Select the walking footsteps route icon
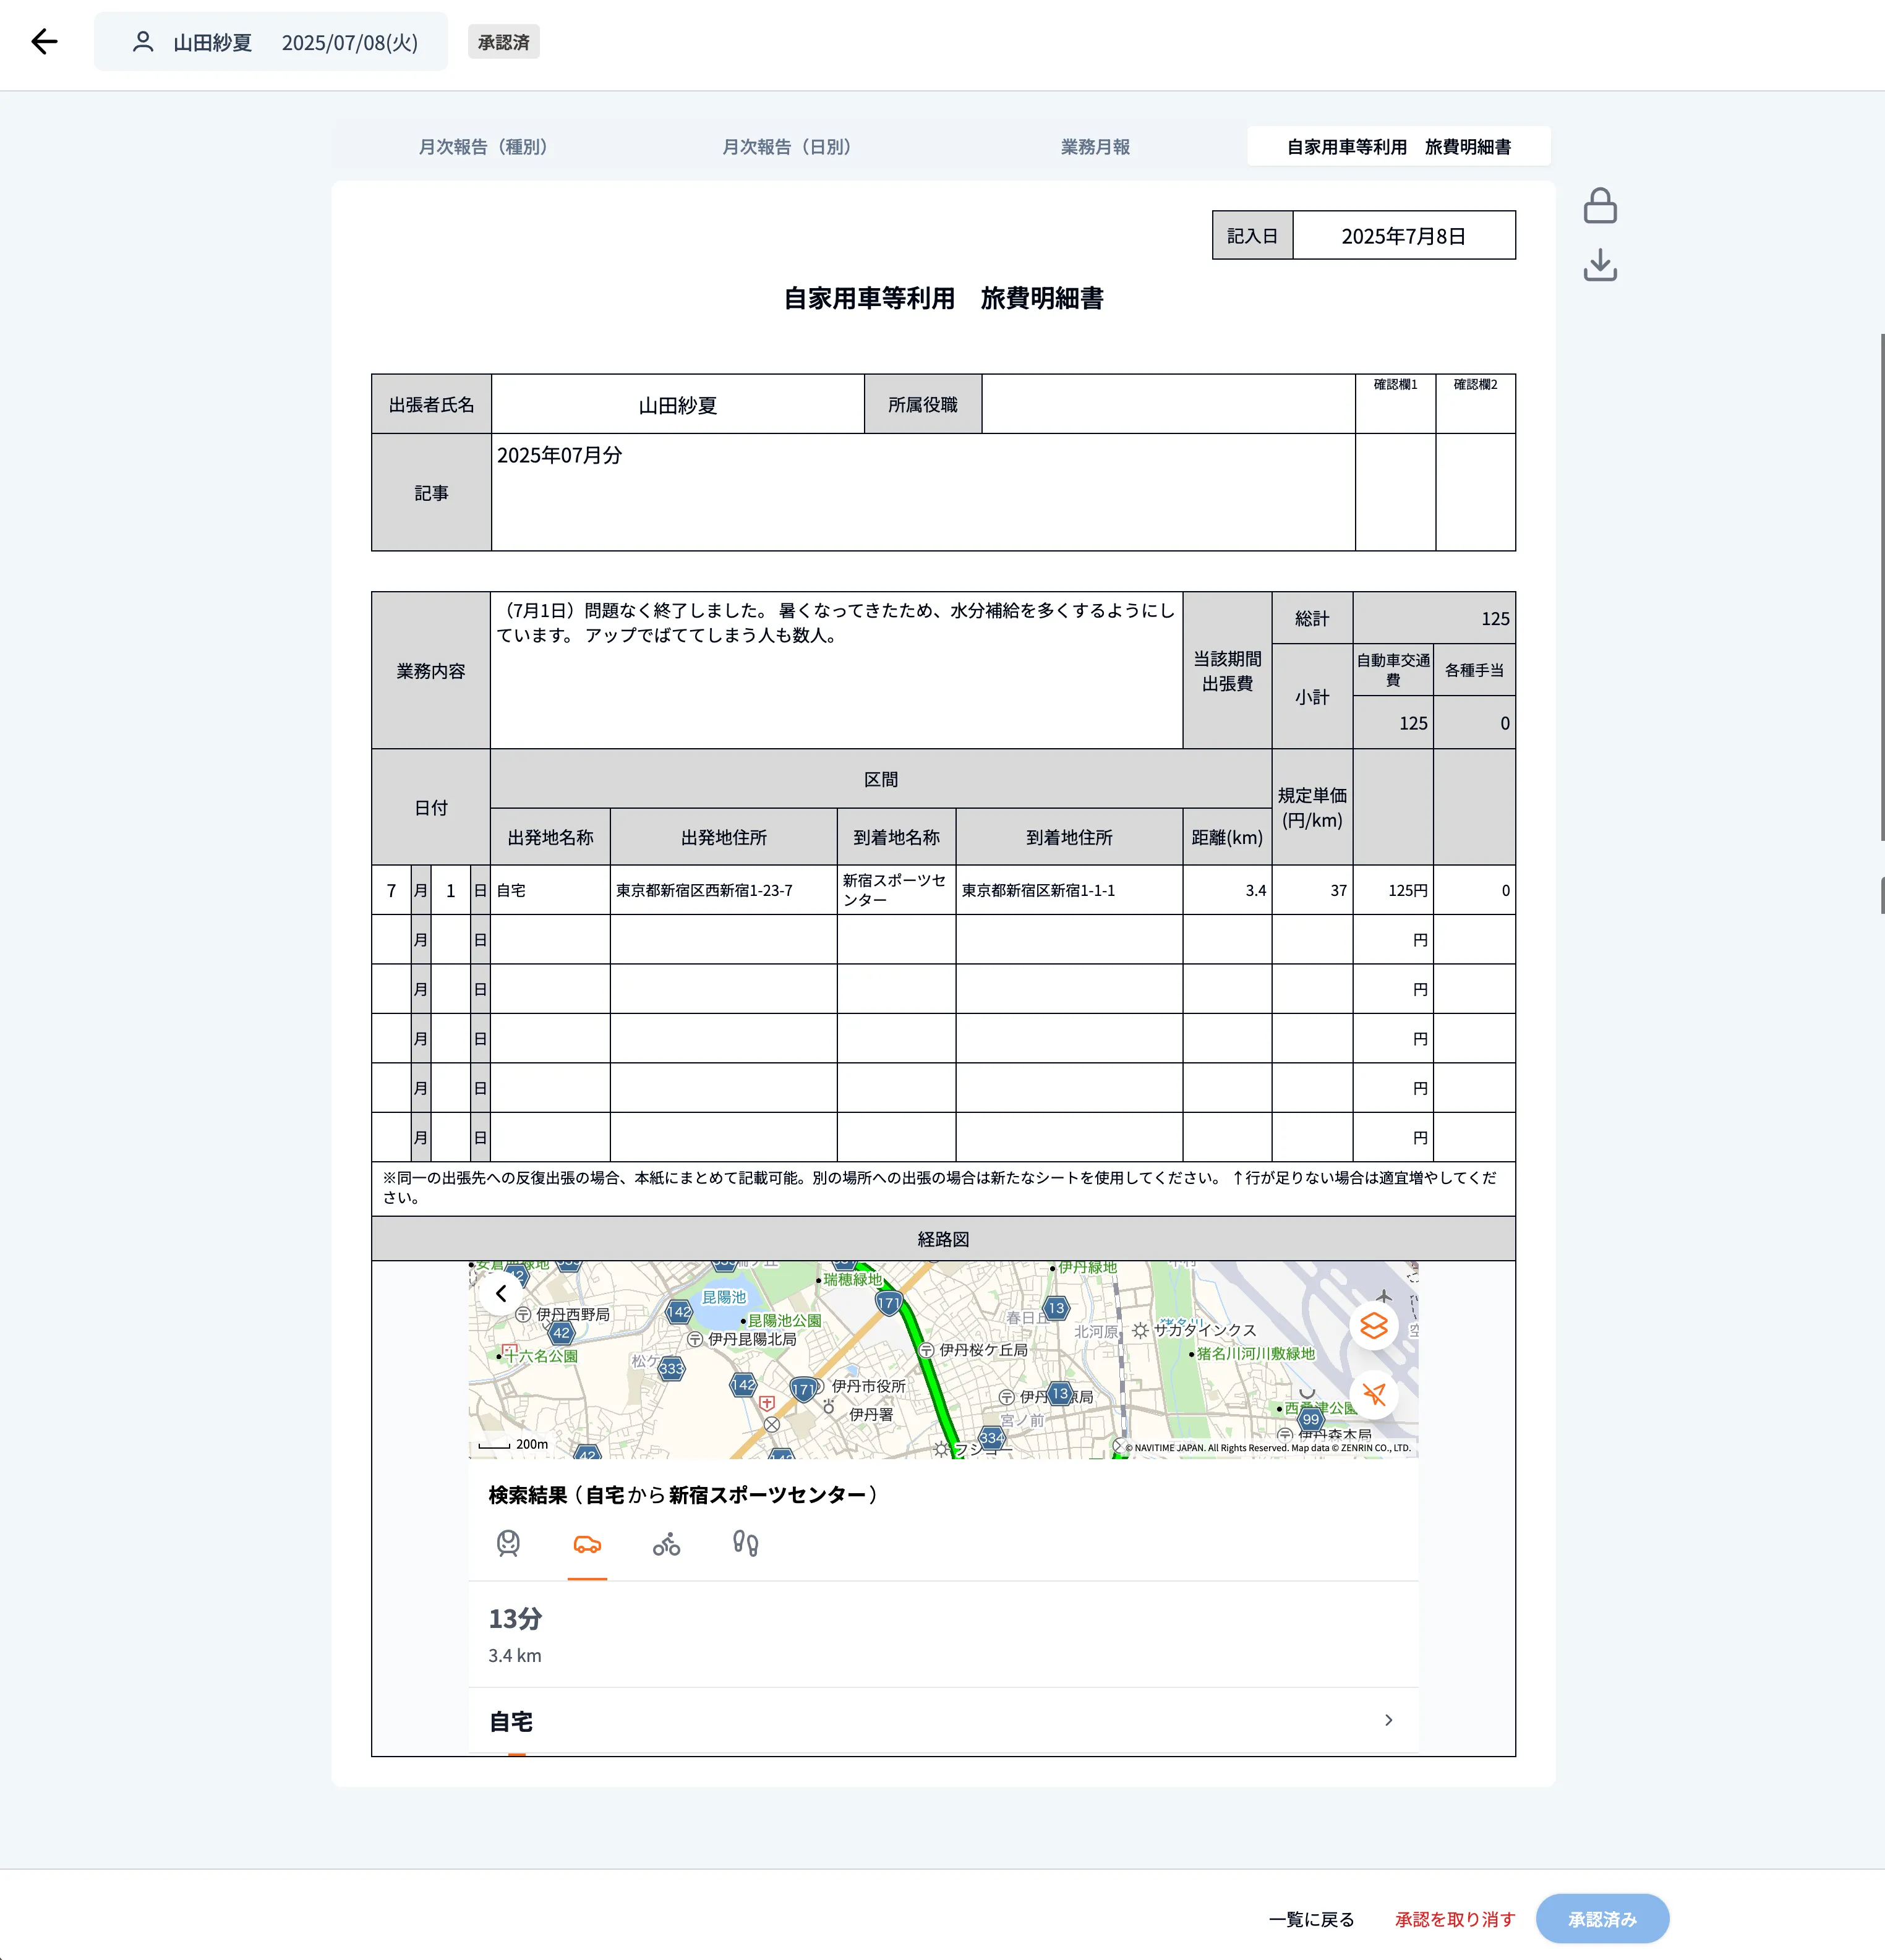The image size is (1885, 1960). (745, 1544)
